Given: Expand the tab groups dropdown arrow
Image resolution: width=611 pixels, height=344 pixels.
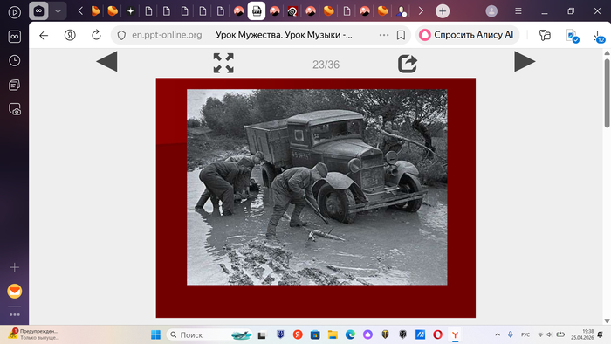Looking at the screenshot, I should click(x=58, y=10).
